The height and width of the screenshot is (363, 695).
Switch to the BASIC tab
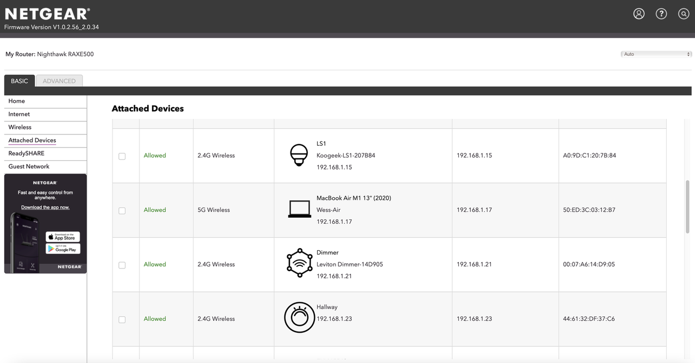point(20,81)
